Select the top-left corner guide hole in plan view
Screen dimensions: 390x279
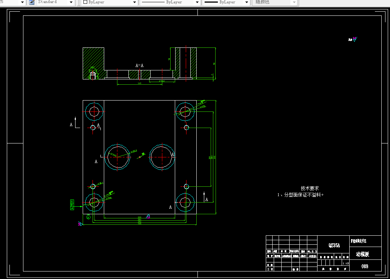94,111
